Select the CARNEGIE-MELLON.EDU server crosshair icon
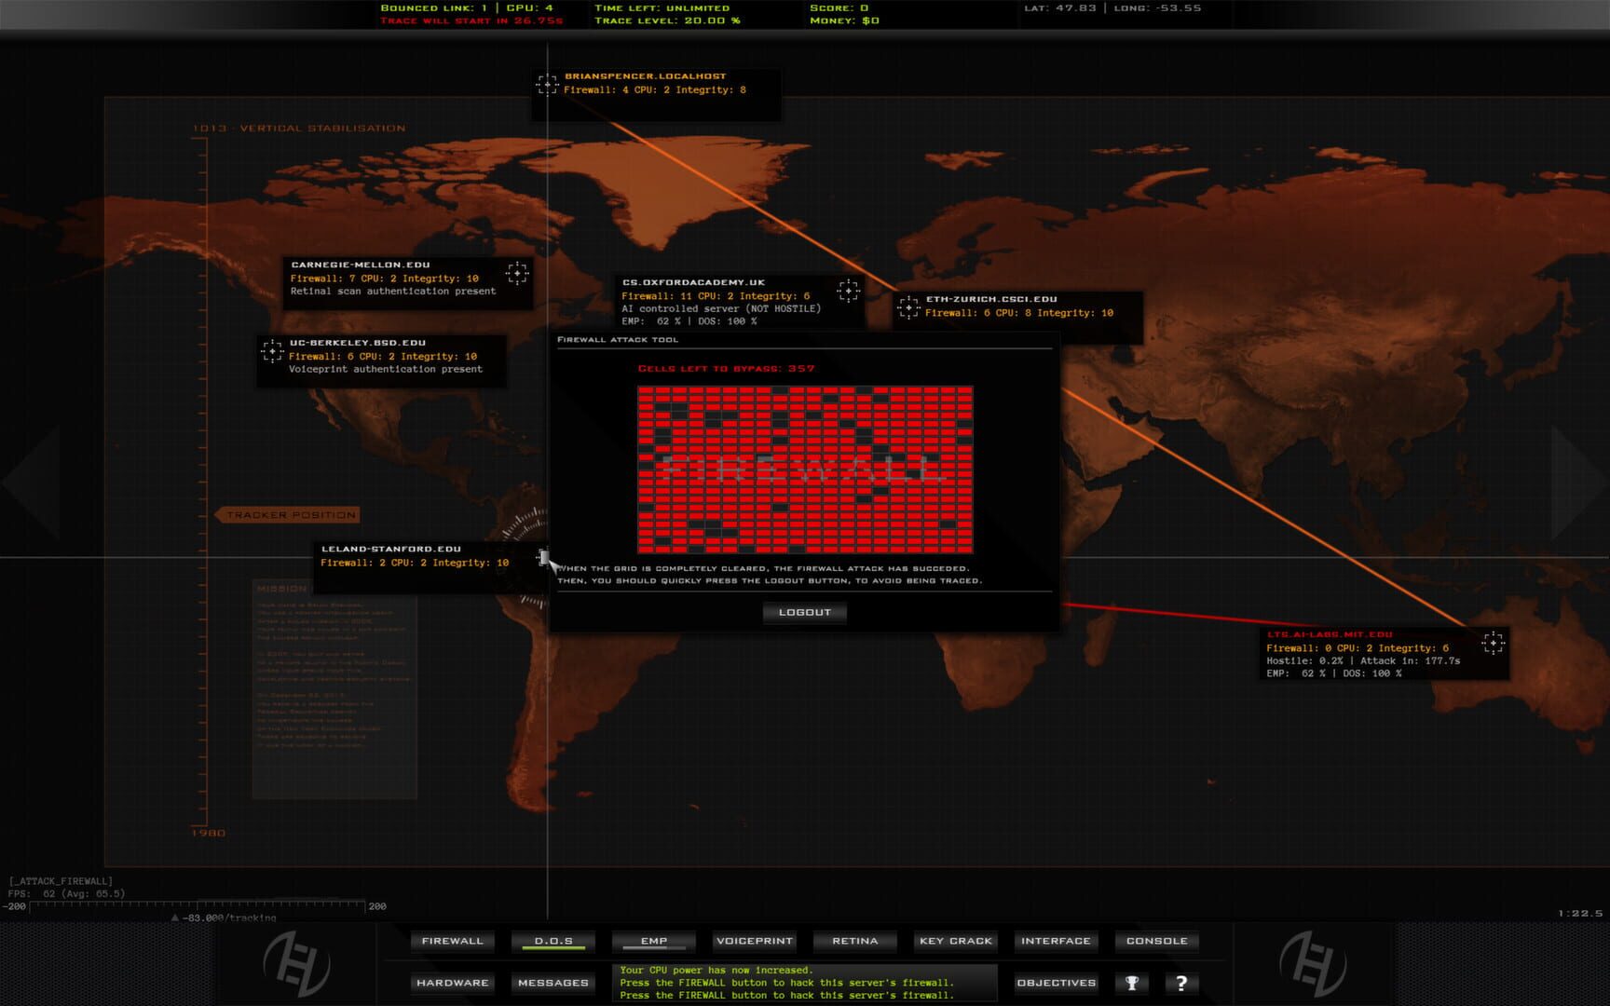This screenshot has width=1610, height=1006. point(517,272)
